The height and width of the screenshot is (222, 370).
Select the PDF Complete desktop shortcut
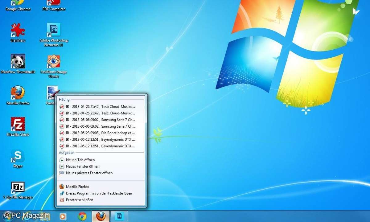click(x=54, y=6)
